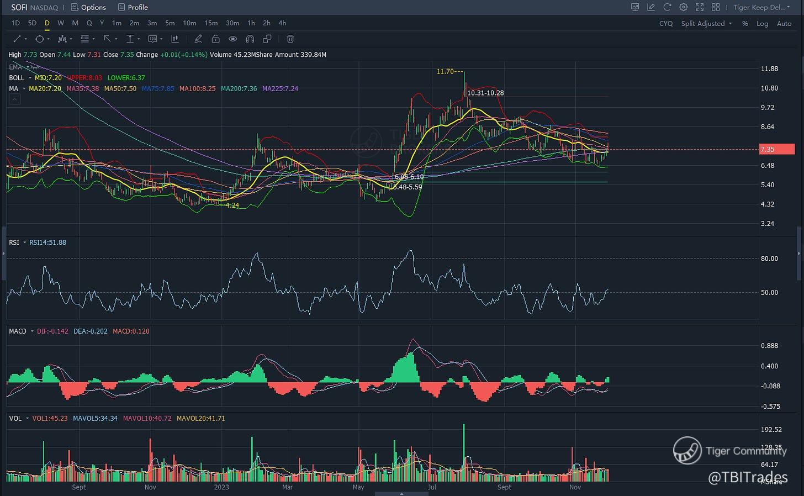Click the RSI14:51.88 value label
Screen dimensions: 804x496
pos(47,242)
